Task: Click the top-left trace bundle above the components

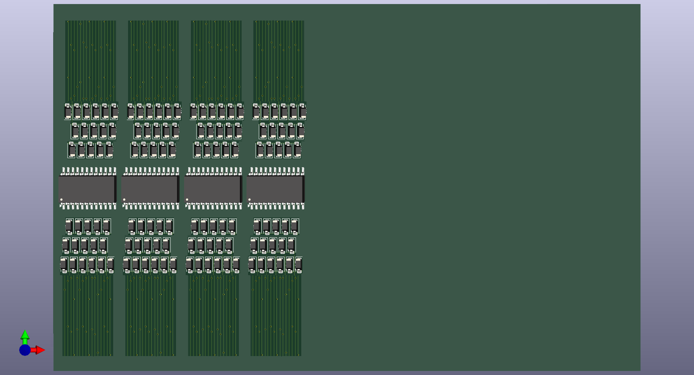Action: tap(91, 60)
